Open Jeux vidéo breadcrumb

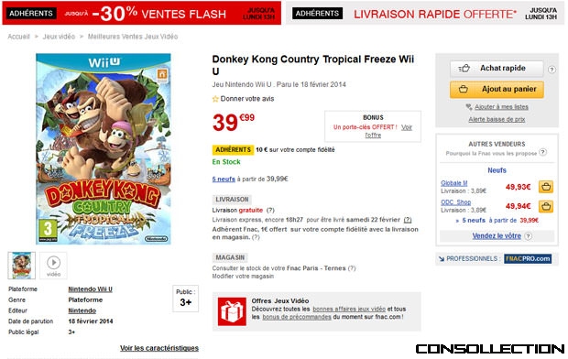tap(59, 37)
